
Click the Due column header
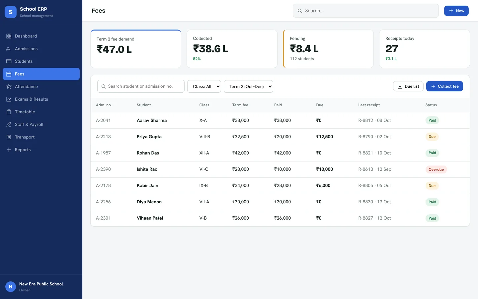(x=320, y=105)
